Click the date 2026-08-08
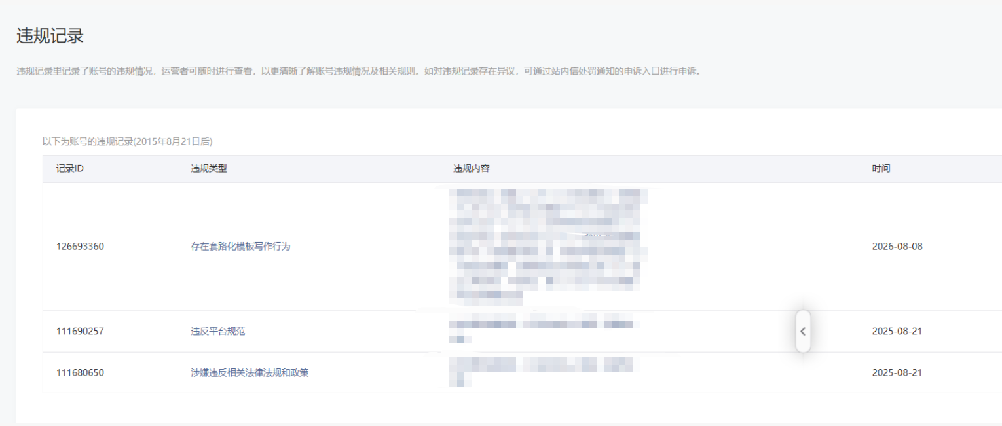 pos(897,247)
